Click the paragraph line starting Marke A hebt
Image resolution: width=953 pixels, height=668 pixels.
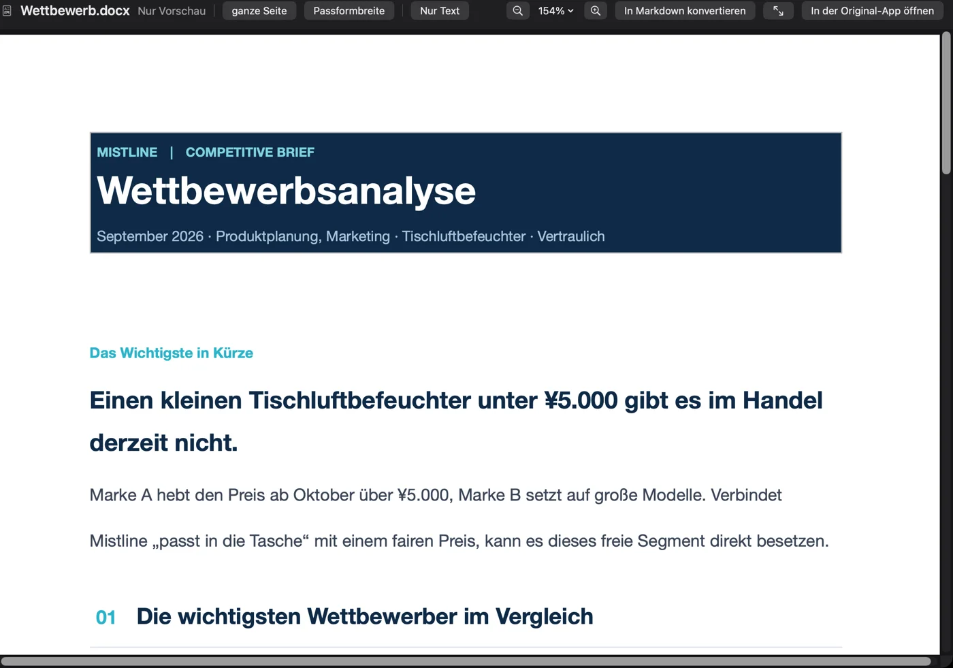click(x=436, y=495)
